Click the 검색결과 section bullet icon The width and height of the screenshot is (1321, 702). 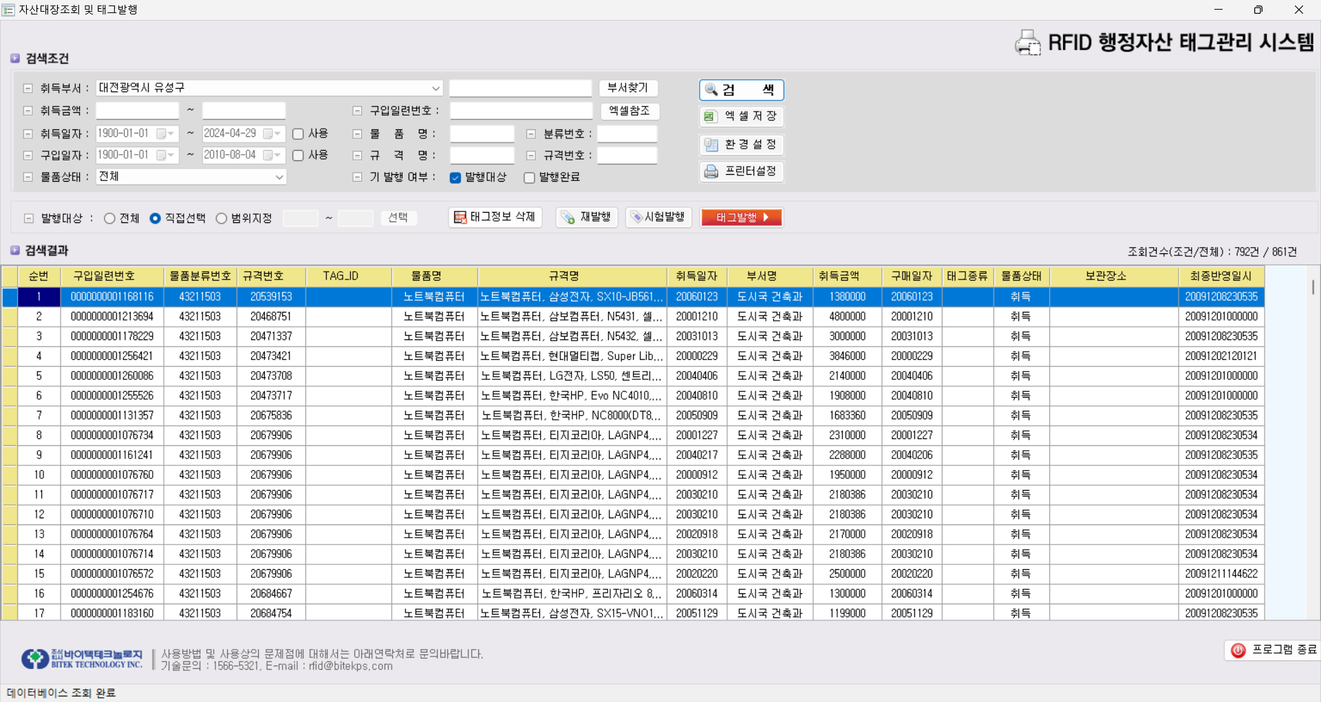pos(15,250)
